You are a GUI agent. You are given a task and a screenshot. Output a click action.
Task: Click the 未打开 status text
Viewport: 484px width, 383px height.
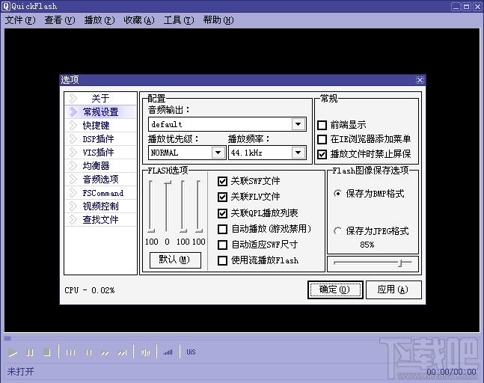click(x=20, y=371)
